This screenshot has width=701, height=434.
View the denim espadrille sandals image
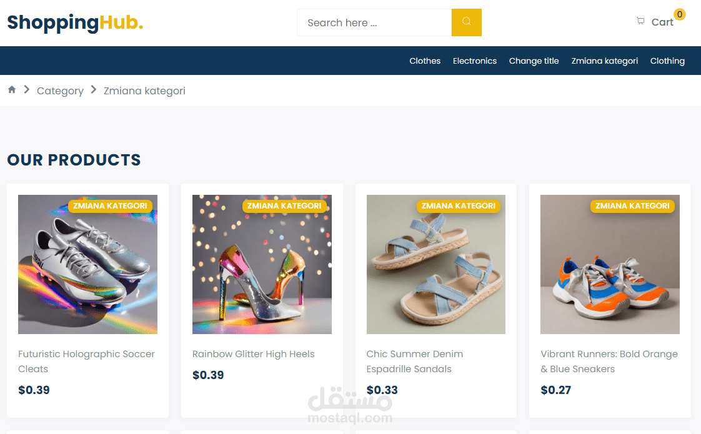pyautogui.click(x=436, y=264)
